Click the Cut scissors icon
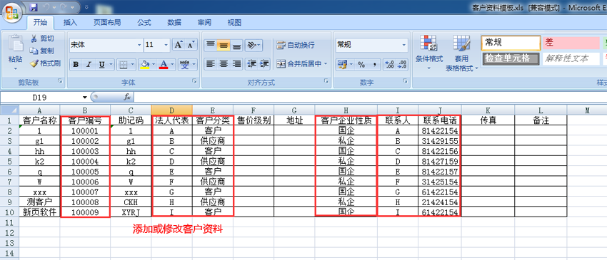This screenshot has width=607, height=260. tap(34, 38)
